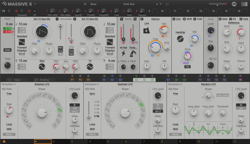
Task: Switch to the Voice tab
Action: (x=17, y=80)
